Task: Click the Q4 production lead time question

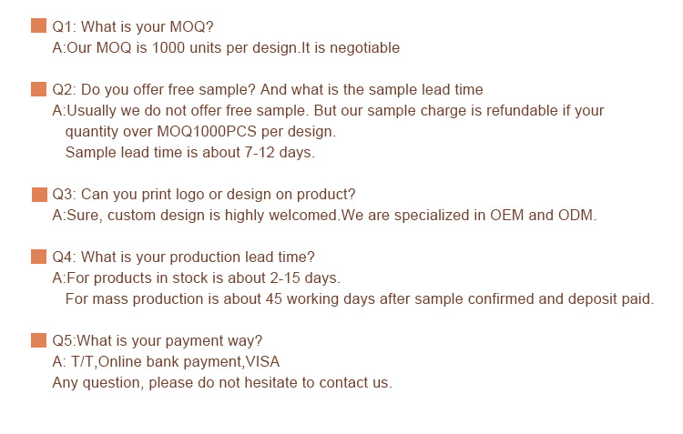Action: pyautogui.click(x=183, y=257)
